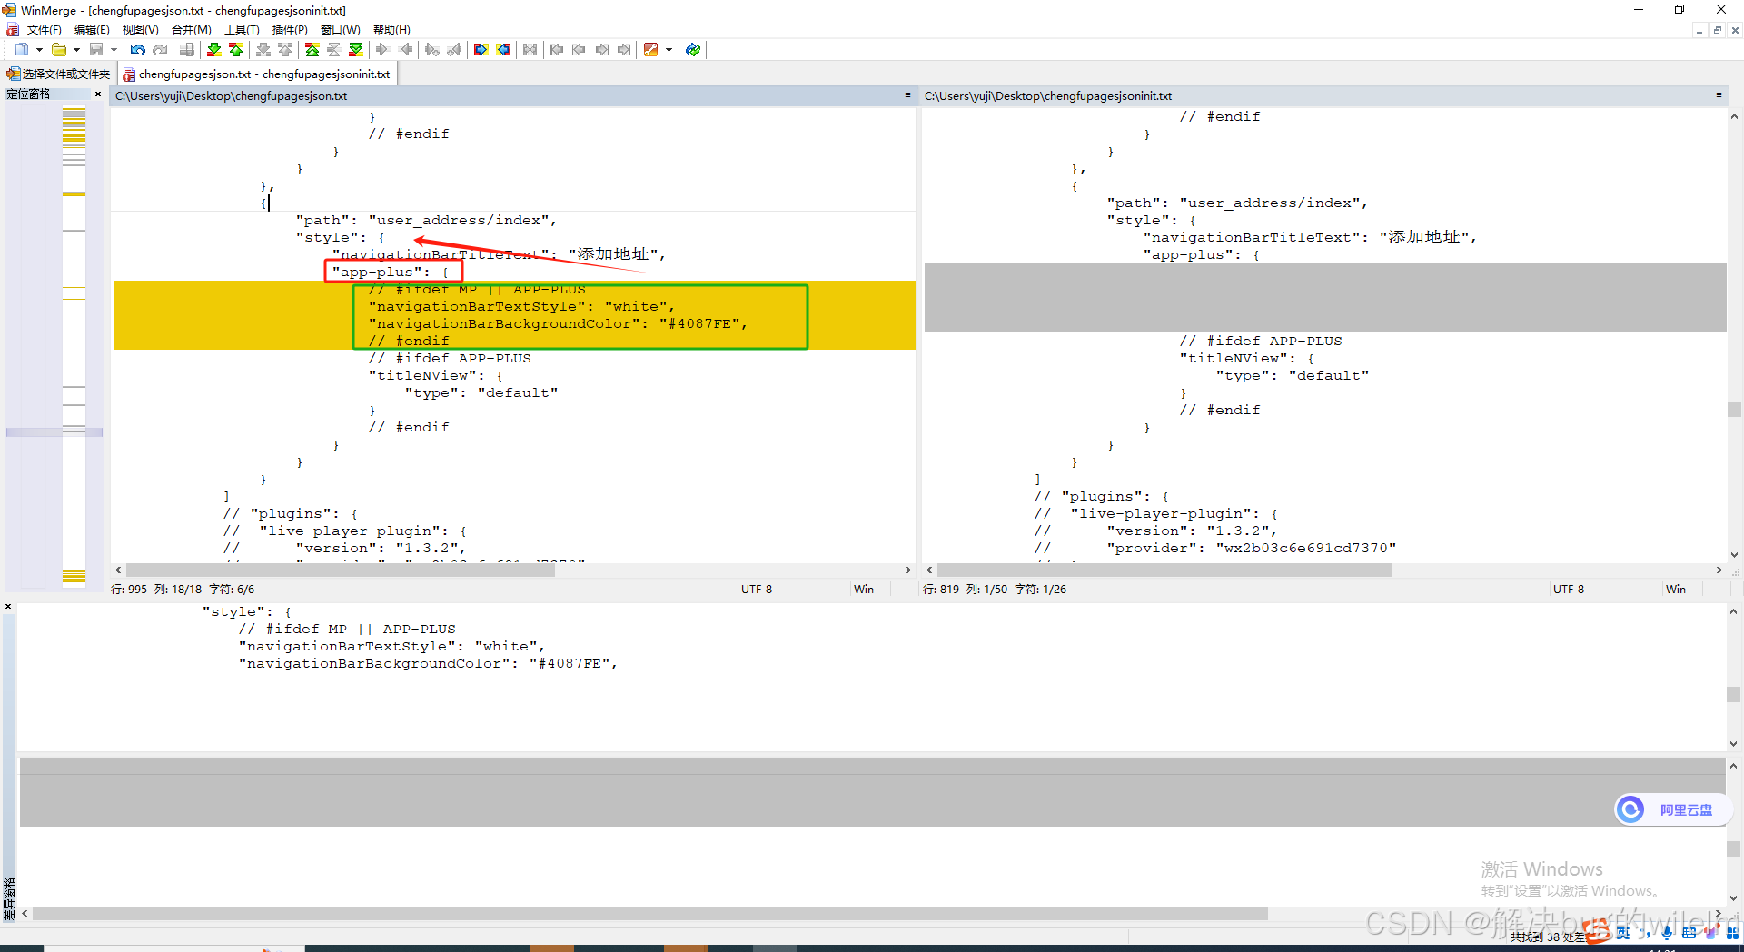This screenshot has width=1744, height=952.
Task: Copy to right and advance icon
Action: tap(432, 50)
